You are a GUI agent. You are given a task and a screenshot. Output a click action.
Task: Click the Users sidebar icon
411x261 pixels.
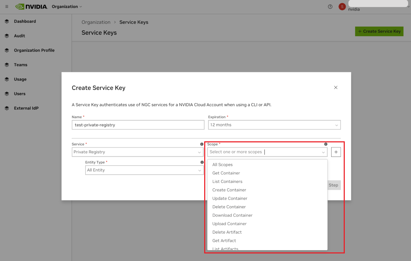coord(7,94)
